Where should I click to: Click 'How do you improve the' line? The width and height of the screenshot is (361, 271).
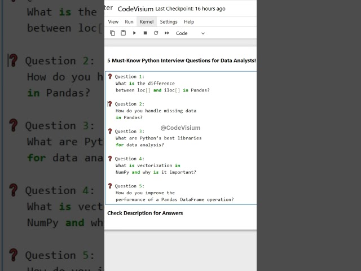[x=145, y=193]
